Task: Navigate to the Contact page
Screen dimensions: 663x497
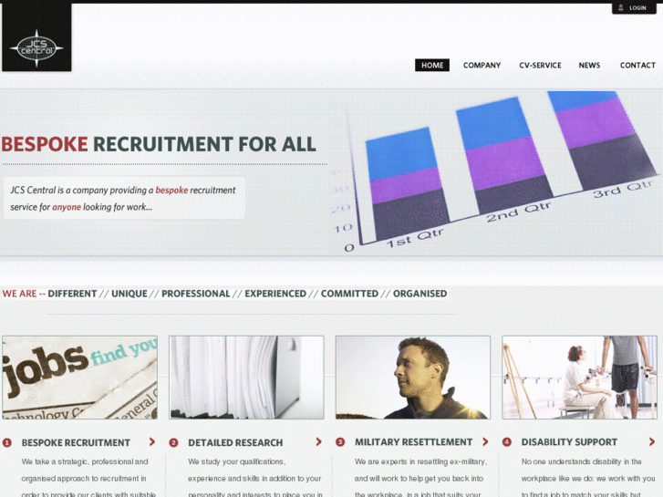Action: (637, 65)
